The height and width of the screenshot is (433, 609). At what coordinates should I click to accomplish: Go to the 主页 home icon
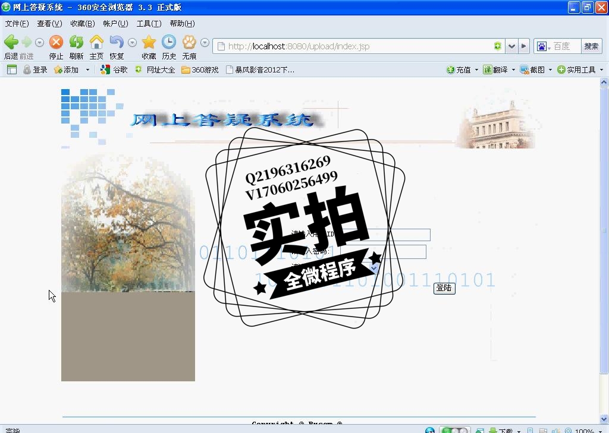(96, 42)
